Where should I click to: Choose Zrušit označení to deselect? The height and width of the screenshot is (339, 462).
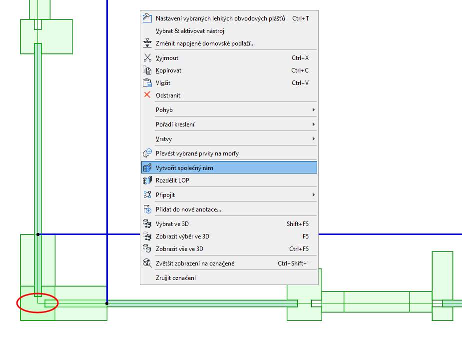tap(229, 277)
